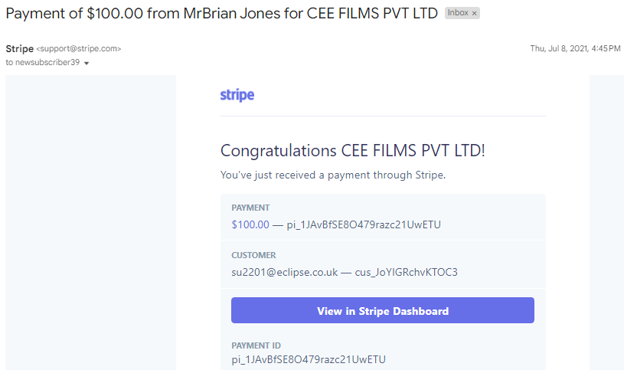Open the $100.00 payment amount link
This screenshot has width=624, height=370.
tap(250, 224)
